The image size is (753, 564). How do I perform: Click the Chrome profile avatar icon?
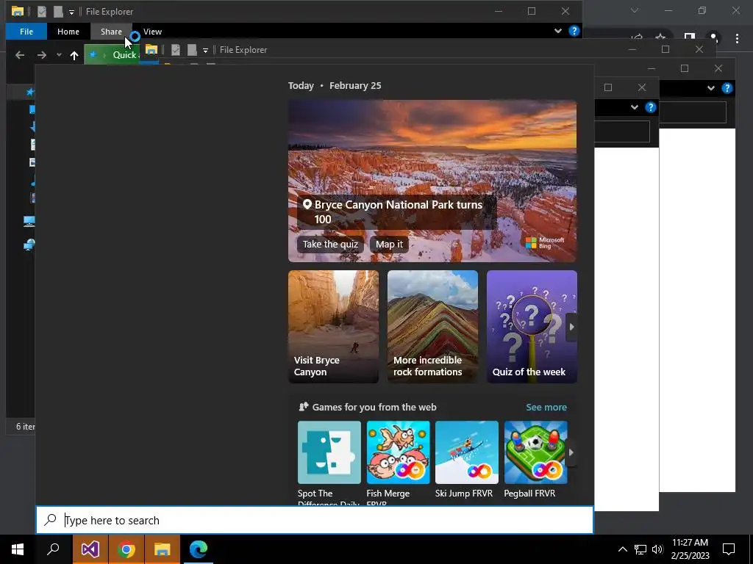pyautogui.click(x=713, y=37)
